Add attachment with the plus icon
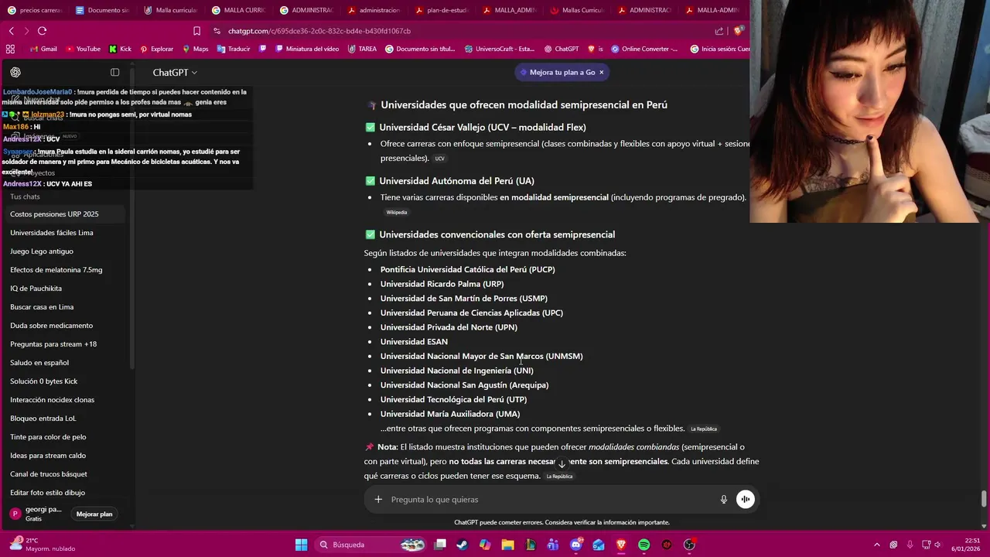The width and height of the screenshot is (990, 557). click(378, 499)
